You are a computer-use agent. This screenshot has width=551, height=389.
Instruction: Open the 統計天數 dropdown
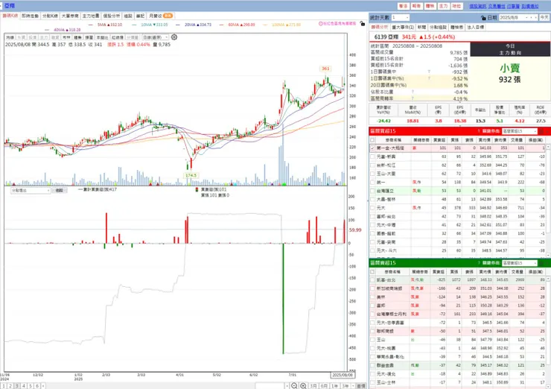click(401, 18)
